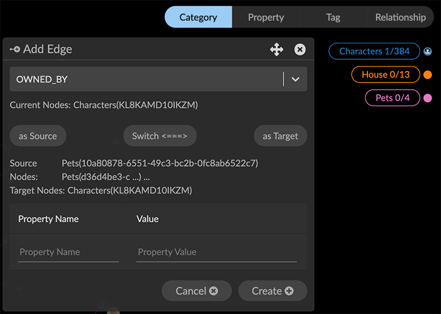Image resolution: width=441 pixels, height=314 pixels.
Task: Switch to the Relationship tab
Action: [x=400, y=17]
